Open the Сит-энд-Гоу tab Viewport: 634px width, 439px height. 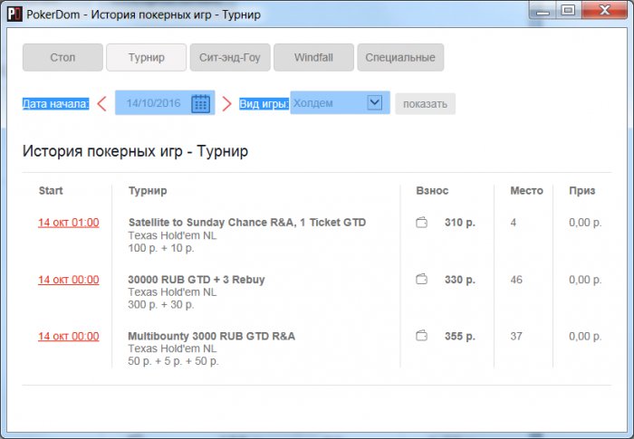pyautogui.click(x=230, y=57)
